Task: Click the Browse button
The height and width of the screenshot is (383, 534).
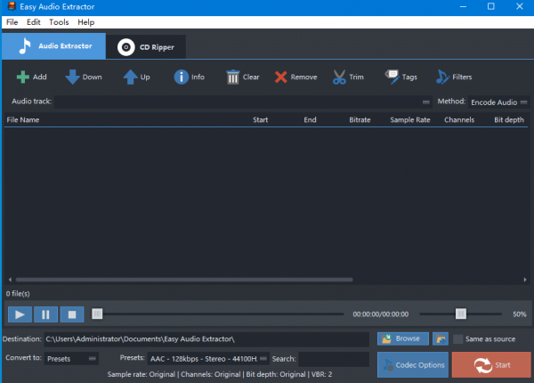Action: 403,338
